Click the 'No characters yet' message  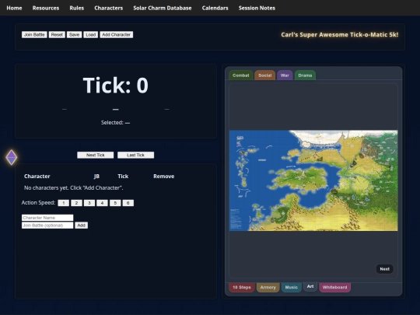pyautogui.click(x=74, y=187)
